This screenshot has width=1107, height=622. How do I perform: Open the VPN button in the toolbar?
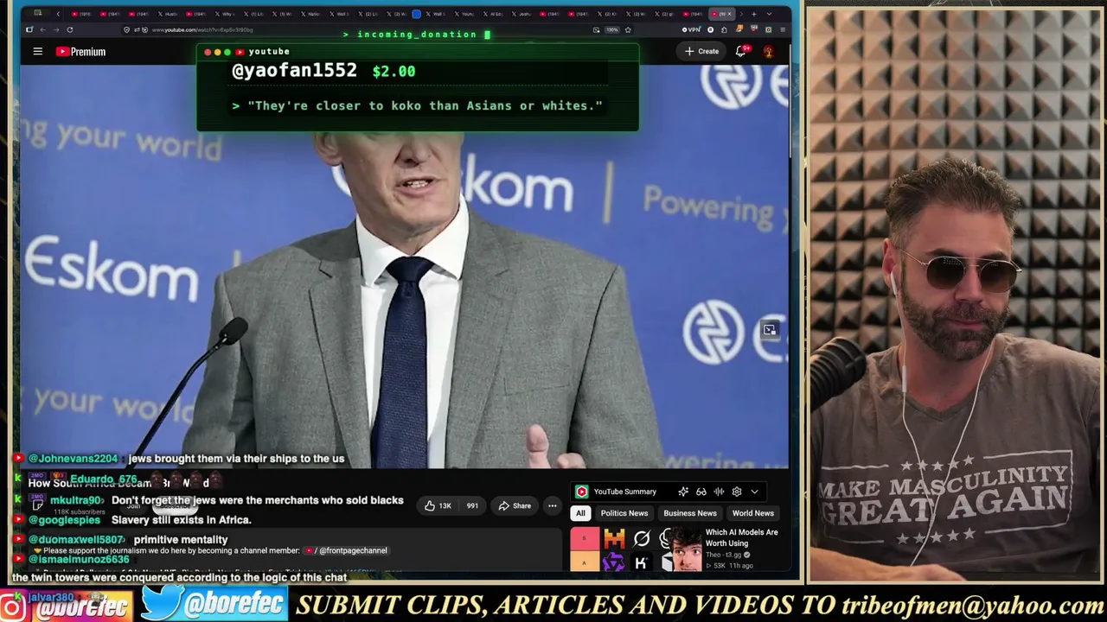click(693, 30)
